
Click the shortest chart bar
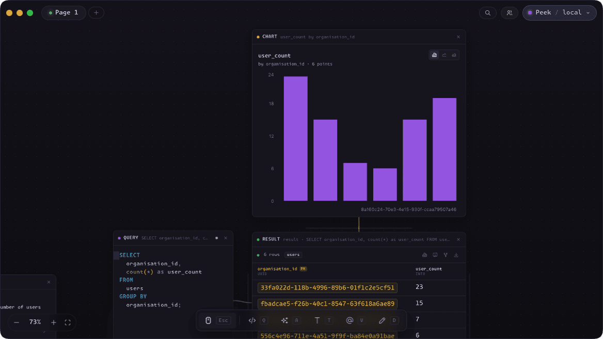pos(385,185)
